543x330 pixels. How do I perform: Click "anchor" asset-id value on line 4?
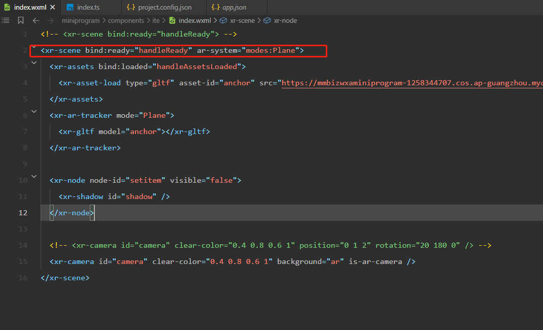237,83
